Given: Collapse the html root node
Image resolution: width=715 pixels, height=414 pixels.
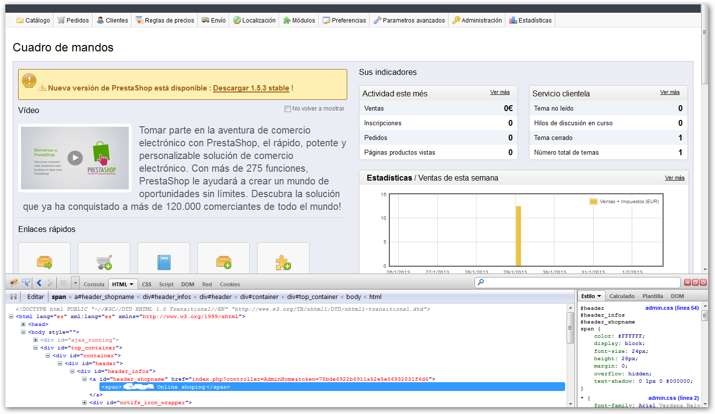Looking at the screenshot, I should (x=11, y=317).
